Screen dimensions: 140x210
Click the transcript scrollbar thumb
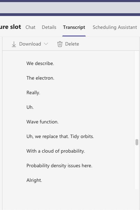tap(137, 142)
